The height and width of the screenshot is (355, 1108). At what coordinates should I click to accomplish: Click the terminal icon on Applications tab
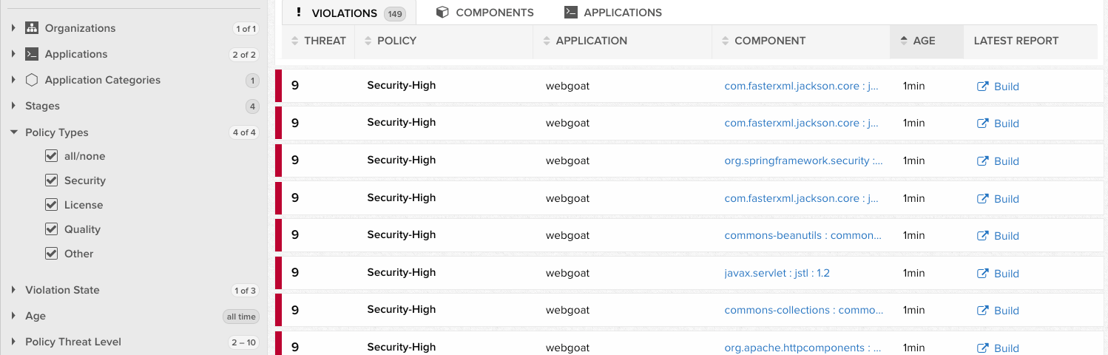(x=570, y=13)
